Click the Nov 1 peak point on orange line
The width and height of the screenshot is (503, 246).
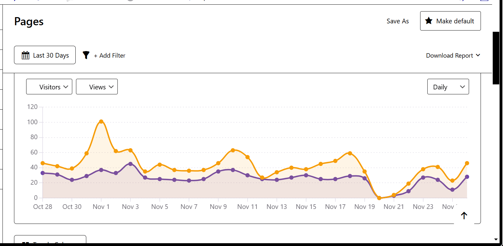(x=101, y=121)
